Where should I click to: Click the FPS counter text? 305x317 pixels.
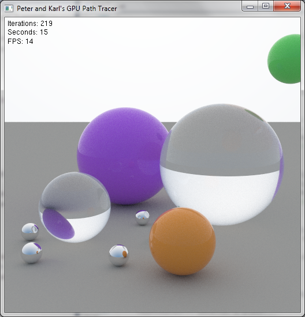[20, 41]
